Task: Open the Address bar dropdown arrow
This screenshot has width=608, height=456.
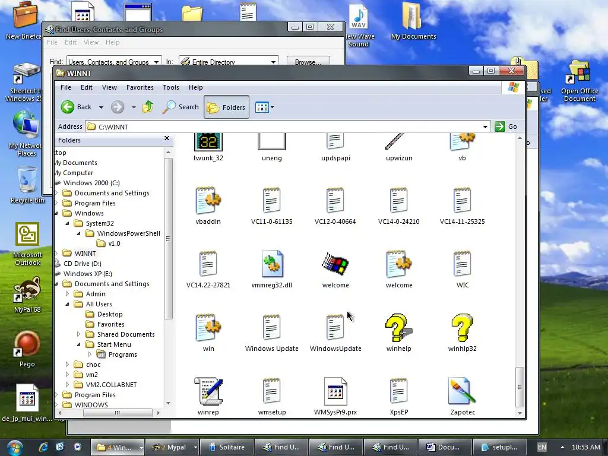Action: [x=485, y=127]
